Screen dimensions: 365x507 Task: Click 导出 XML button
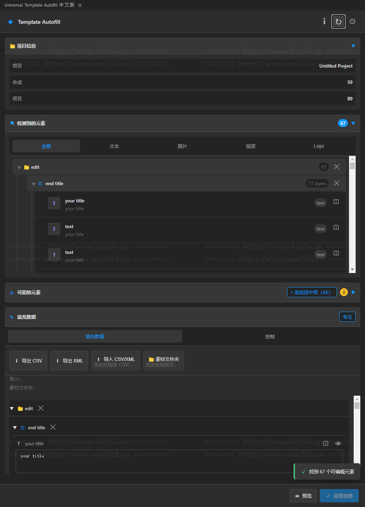[x=69, y=361]
